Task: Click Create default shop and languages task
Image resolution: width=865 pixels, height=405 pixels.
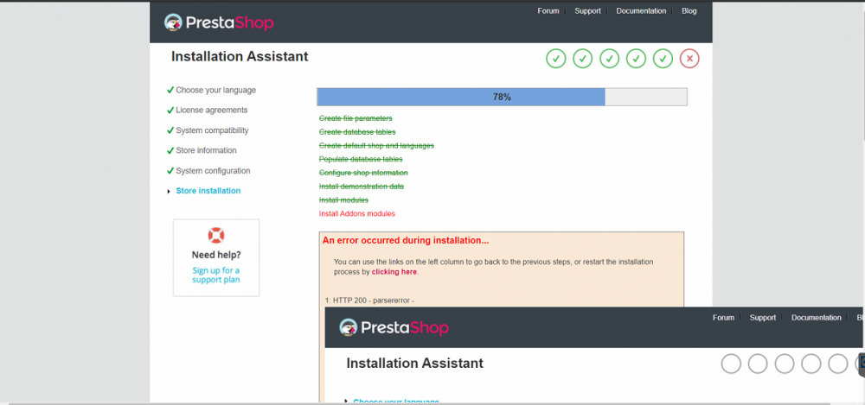Action: pos(376,145)
